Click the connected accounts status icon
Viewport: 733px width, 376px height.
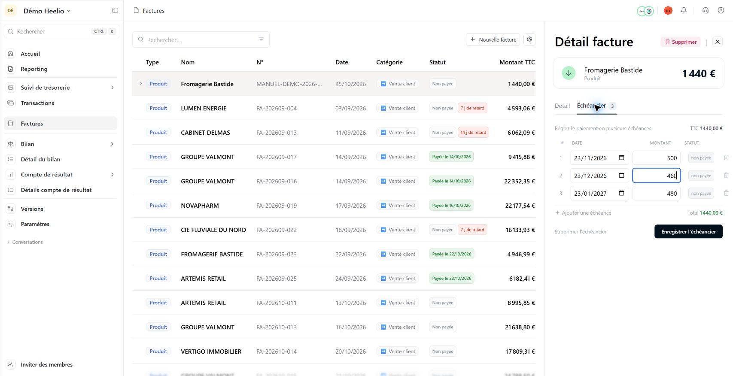click(x=645, y=11)
